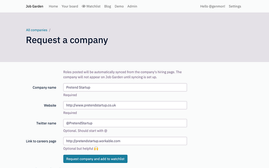
Task: Click the Company name label
Action: (x=44, y=88)
